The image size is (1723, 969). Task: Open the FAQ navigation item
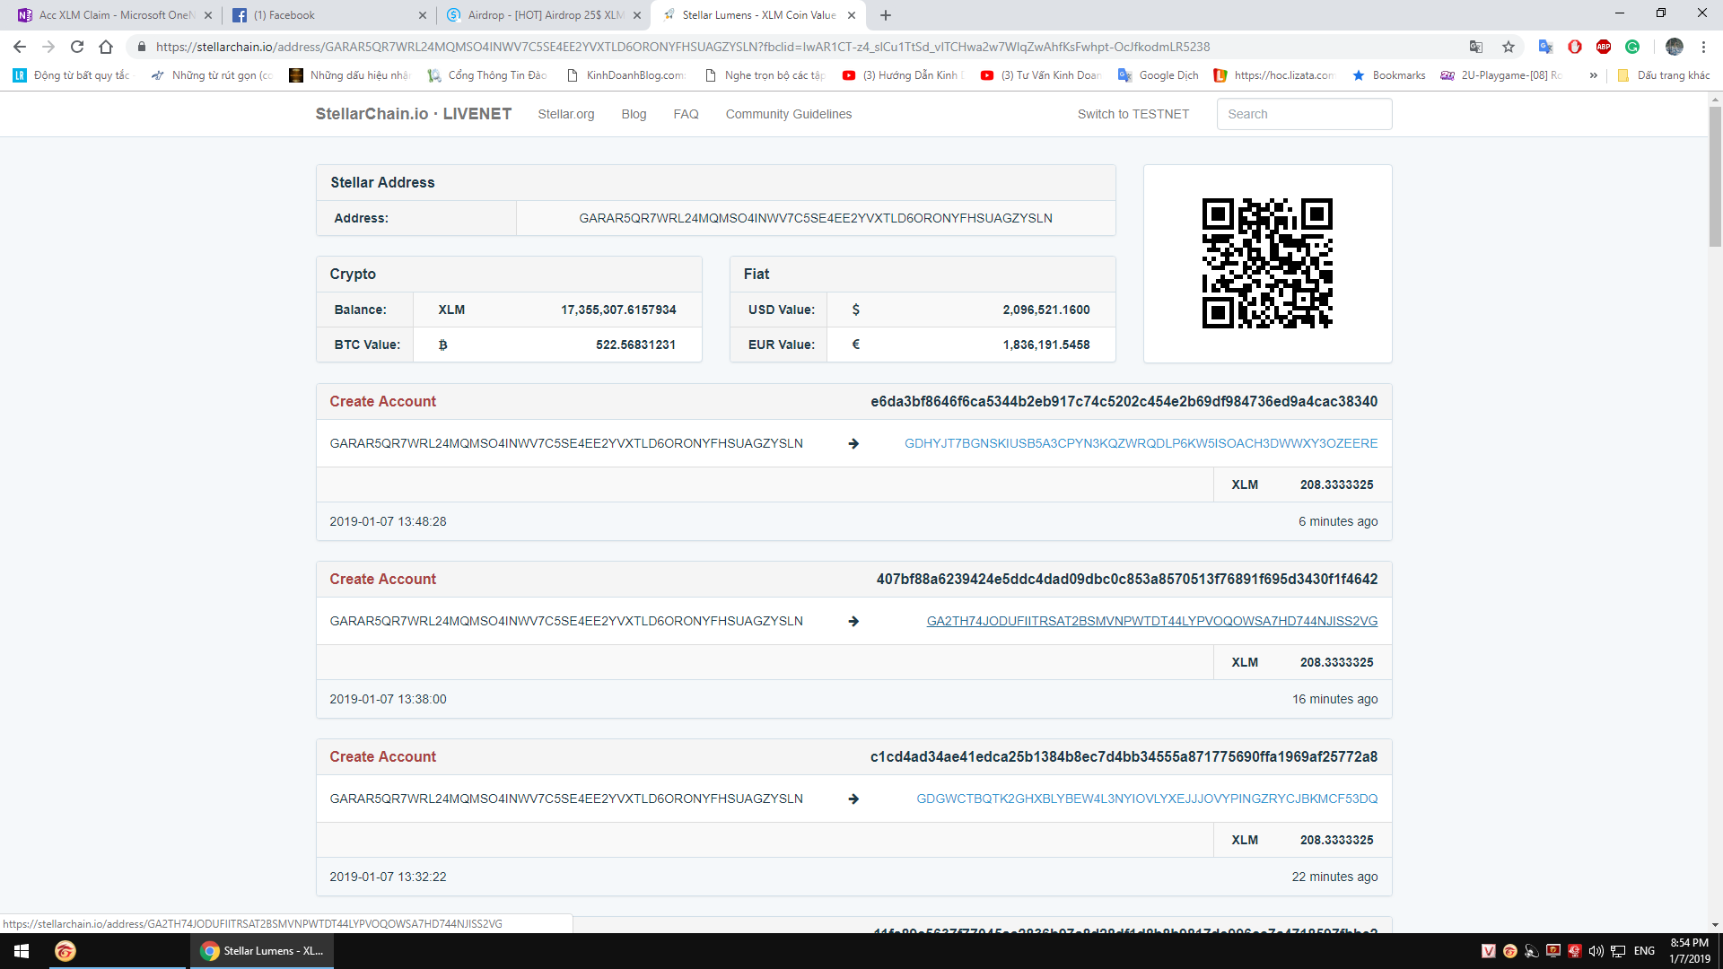[x=686, y=114]
